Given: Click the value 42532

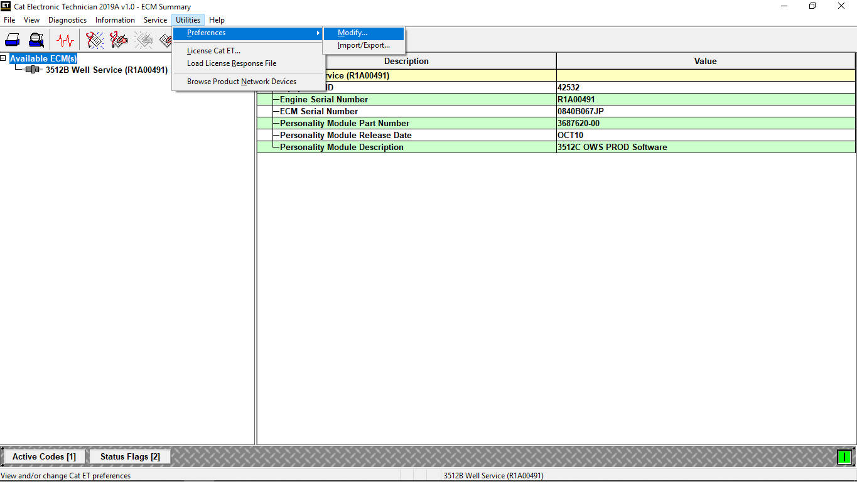Looking at the screenshot, I should coord(569,87).
